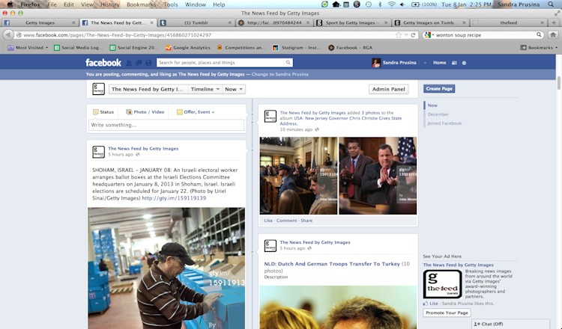Click the browser URL address field

pos(208,35)
